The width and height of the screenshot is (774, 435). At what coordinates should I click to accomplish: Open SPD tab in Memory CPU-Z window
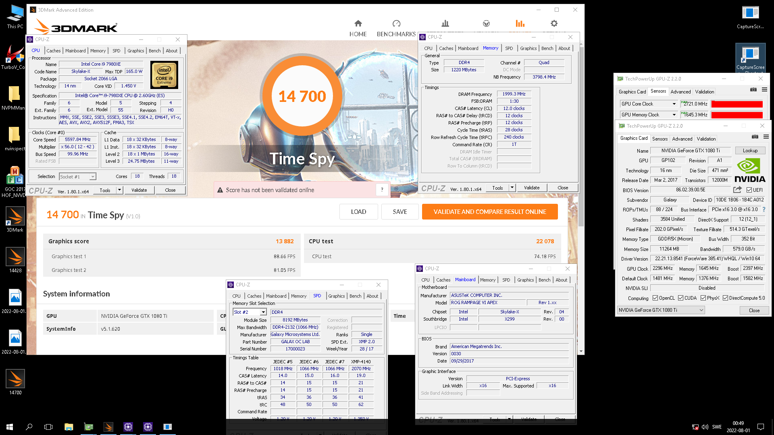pos(509,48)
